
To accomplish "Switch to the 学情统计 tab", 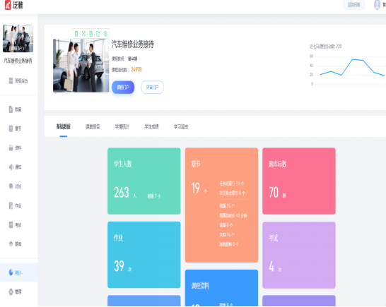I will point(122,126).
